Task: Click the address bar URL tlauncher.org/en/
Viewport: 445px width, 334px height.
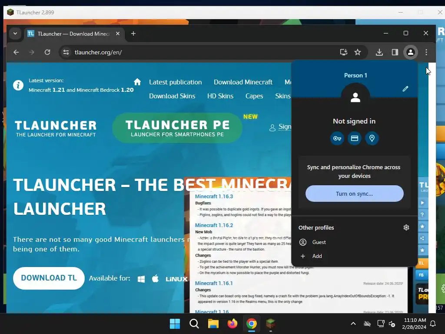Action: (98, 52)
